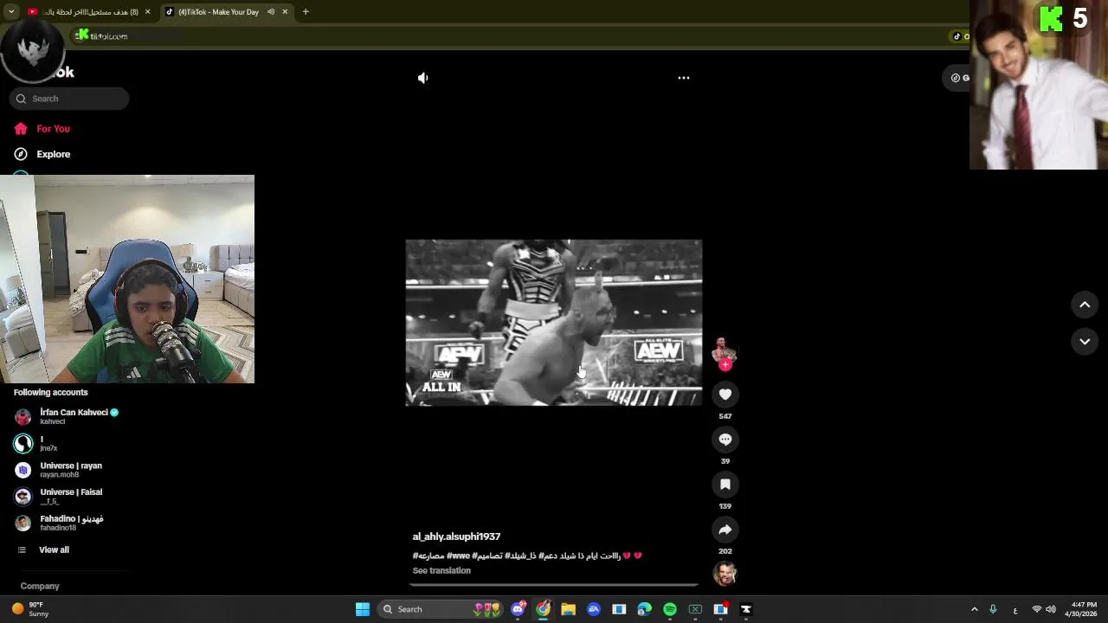The height and width of the screenshot is (623, 1108).
Task: Open the sound disc avatar below share
Action: [x=725, y=574]
